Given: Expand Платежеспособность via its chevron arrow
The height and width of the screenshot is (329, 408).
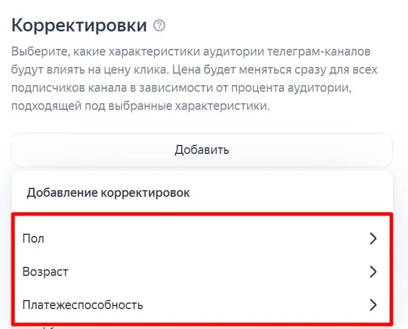Looking at the screenshot, I should (373, 305).
